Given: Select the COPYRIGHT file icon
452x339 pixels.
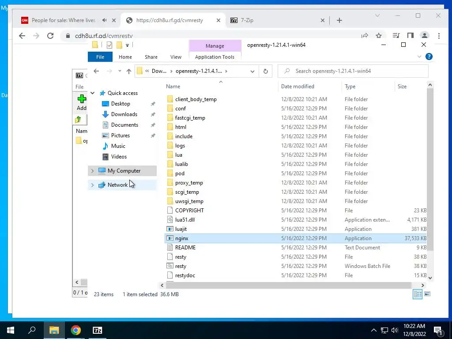Looking at the screenshot, I should (170, 211).
